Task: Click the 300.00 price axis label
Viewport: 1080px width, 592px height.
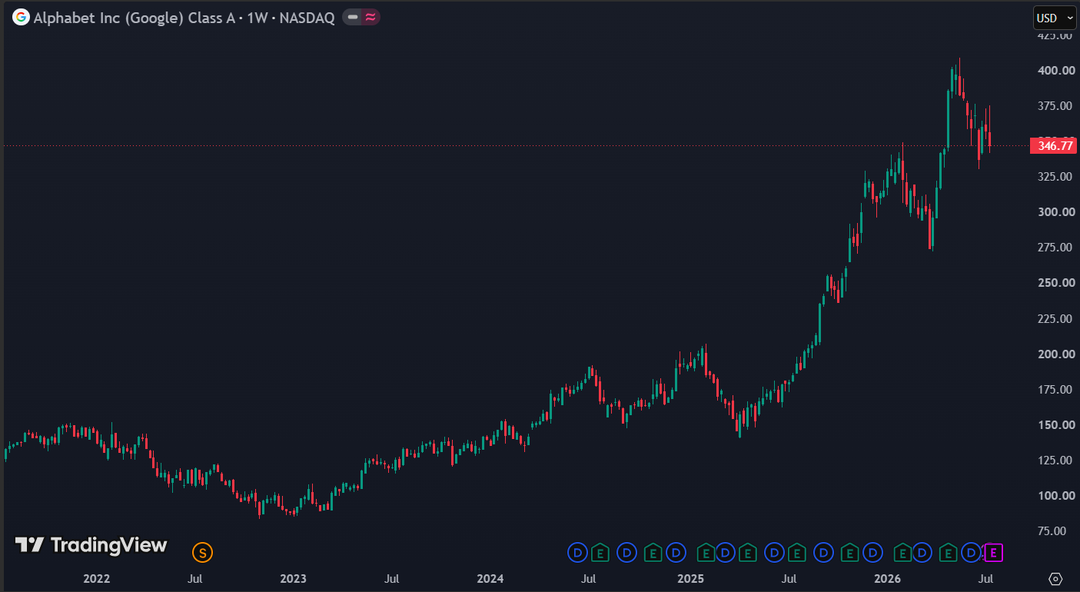Action: pyautogui.click(x=1056, y=212)
